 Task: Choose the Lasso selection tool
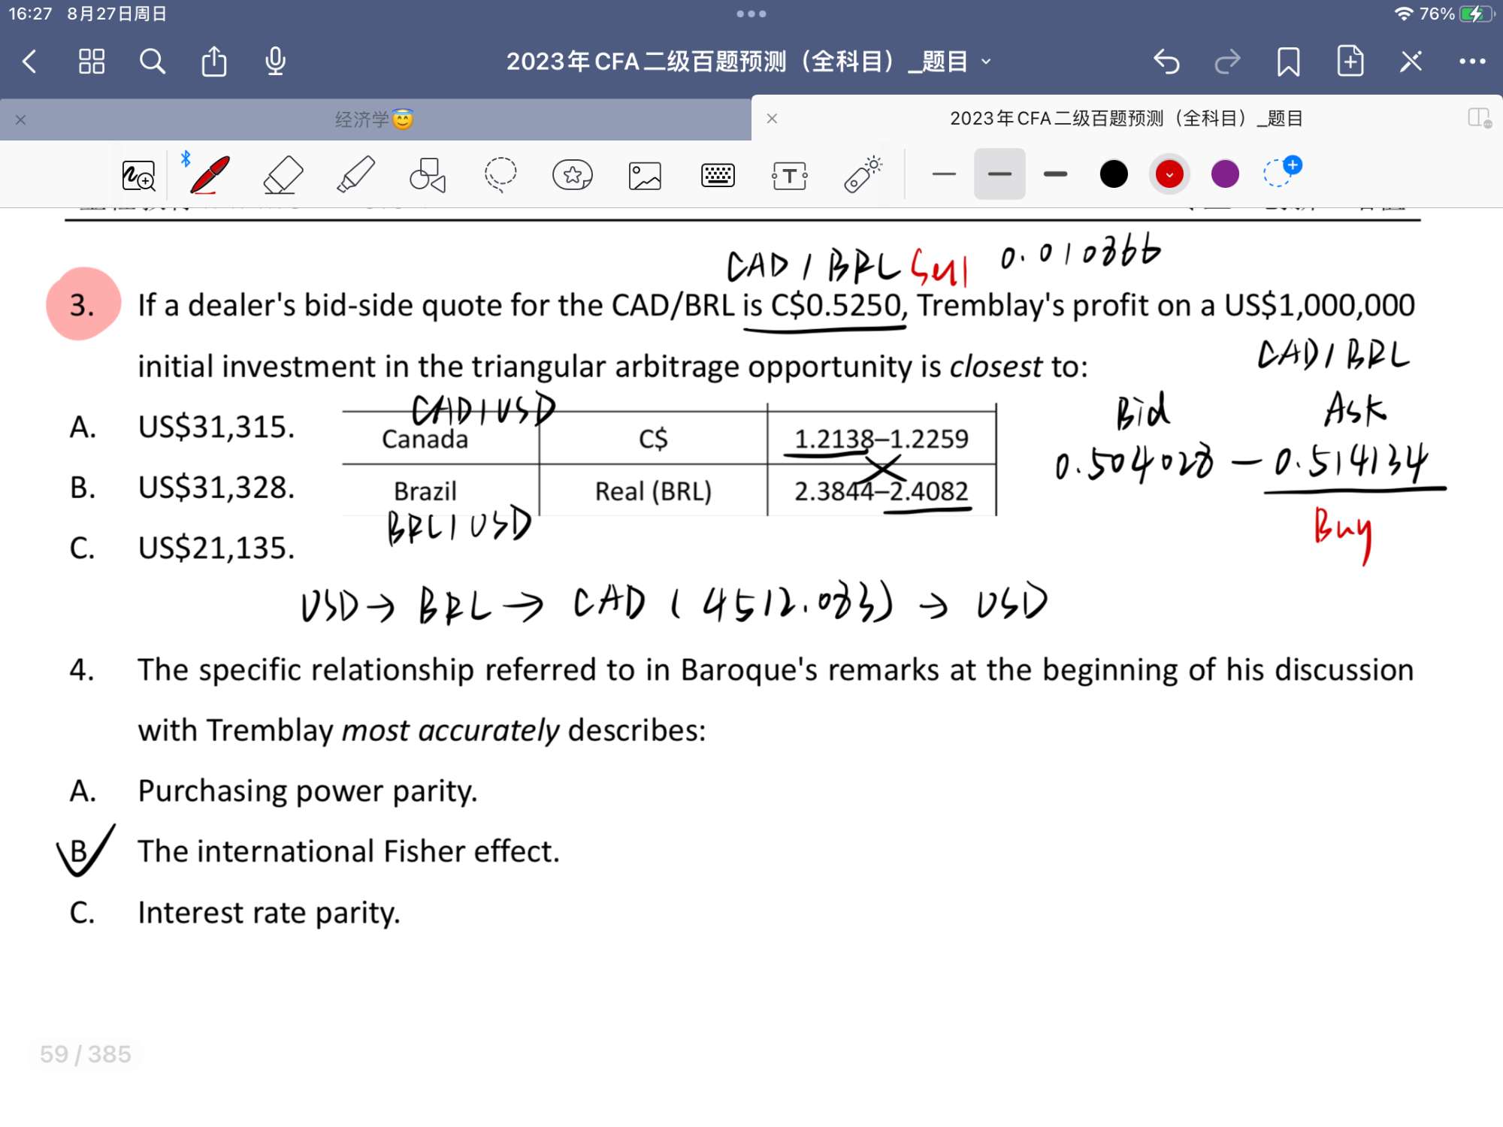500,175
